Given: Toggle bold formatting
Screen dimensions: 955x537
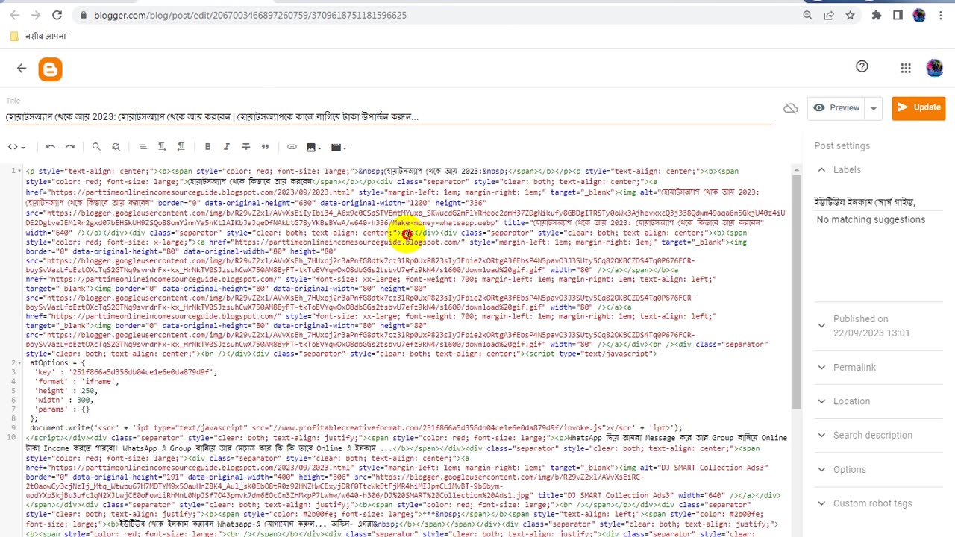Looking at the screenshot, I should coord(207,147).
